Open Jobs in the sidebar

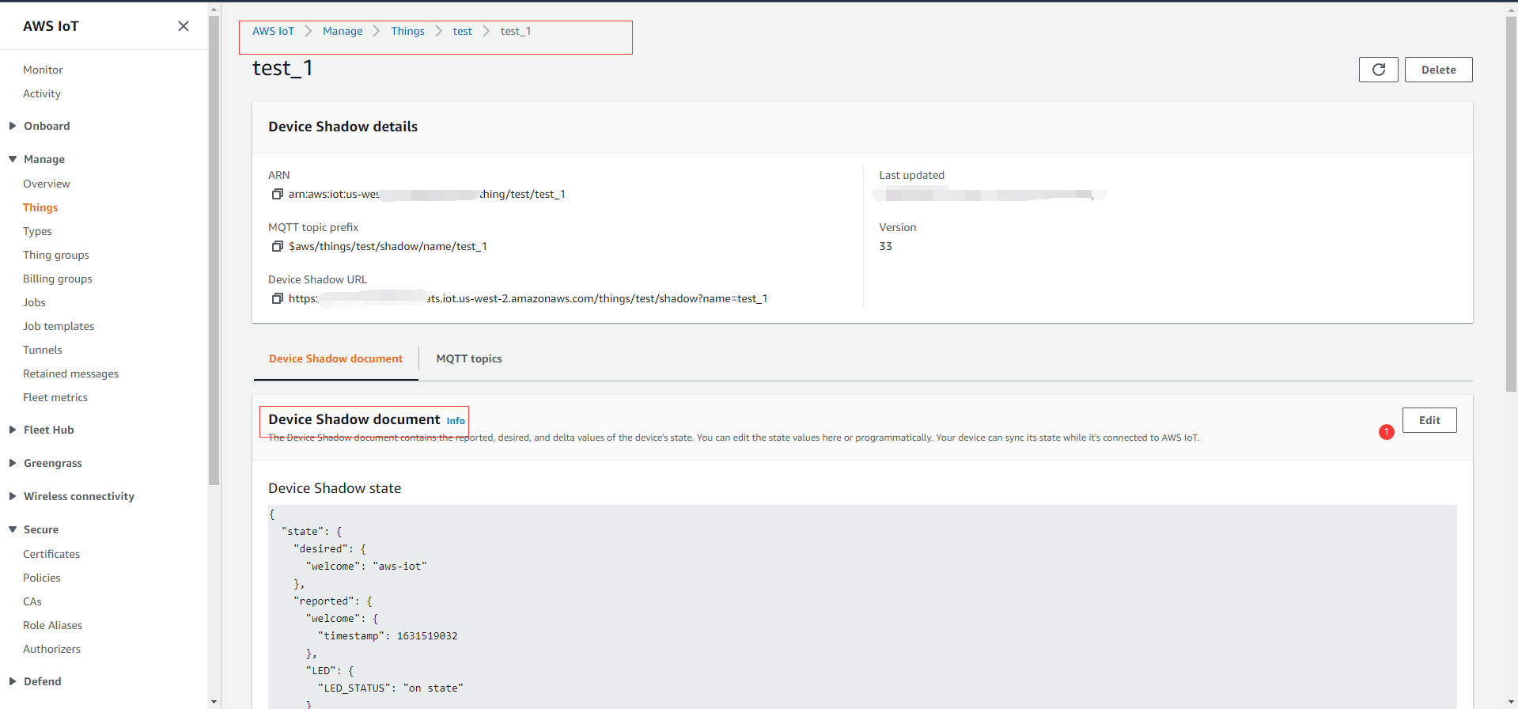coord(34,302)
